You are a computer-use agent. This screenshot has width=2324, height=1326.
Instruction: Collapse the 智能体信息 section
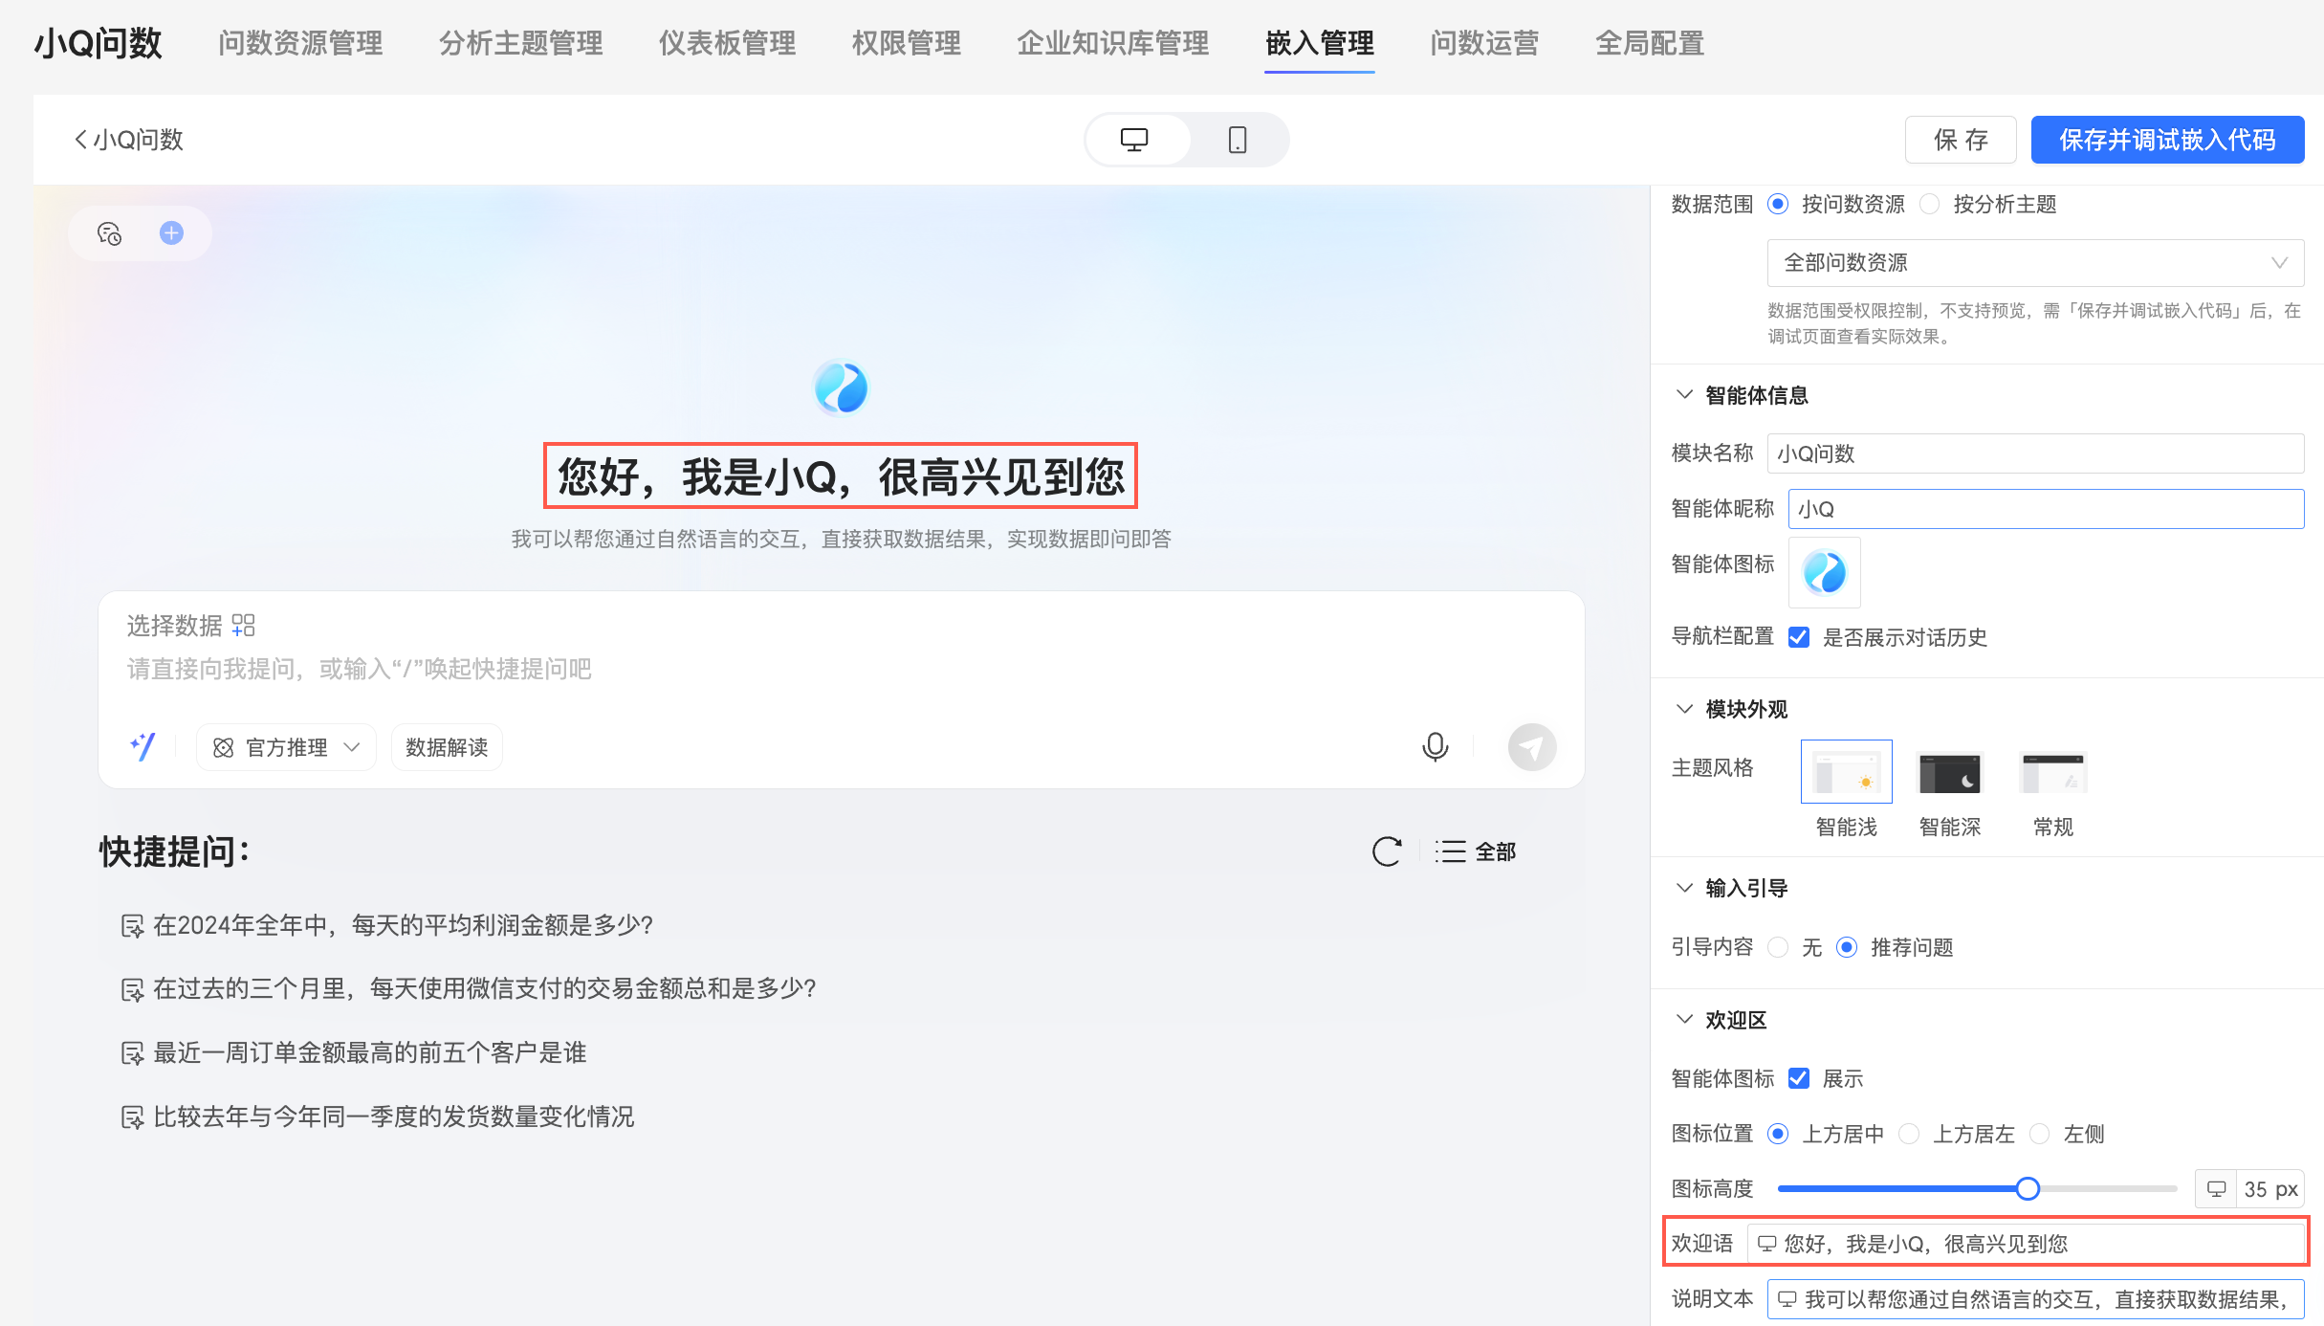click(x=1684, y=395)
